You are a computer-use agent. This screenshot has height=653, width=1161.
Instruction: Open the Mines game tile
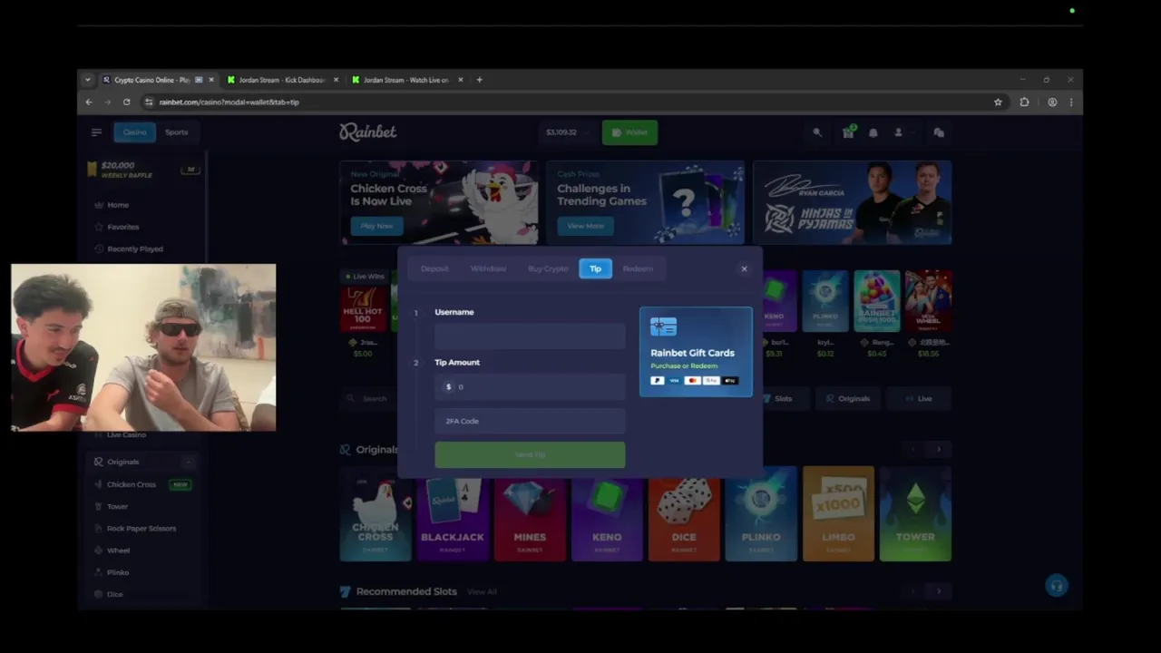[x=530, y=514]
